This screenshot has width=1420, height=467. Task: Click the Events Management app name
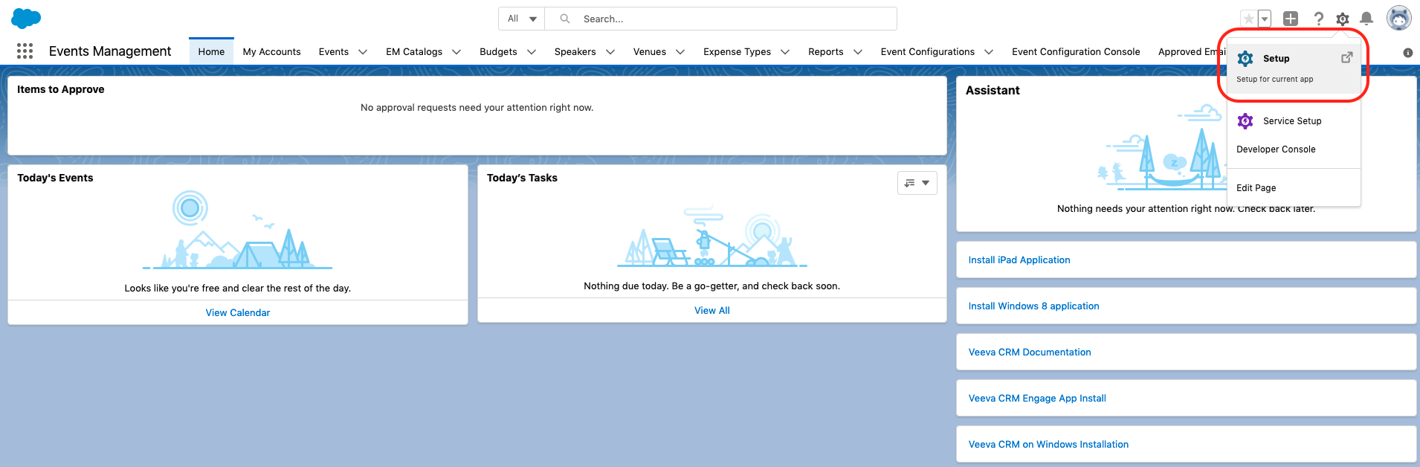[x=110, y=51]
